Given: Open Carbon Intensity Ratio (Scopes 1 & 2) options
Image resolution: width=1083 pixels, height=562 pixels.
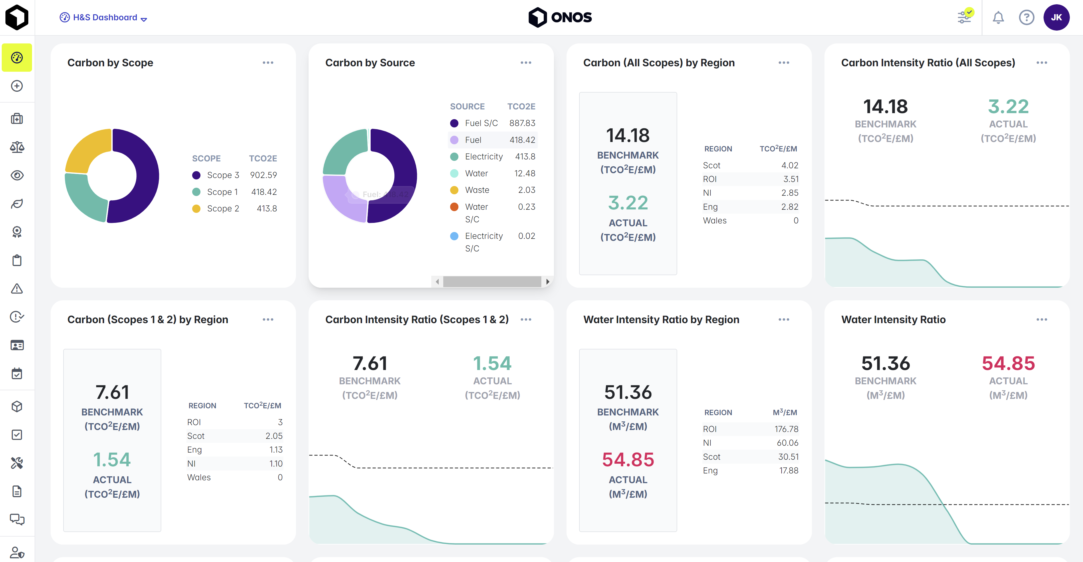Looking at the screenshot, I should [526, 320].
